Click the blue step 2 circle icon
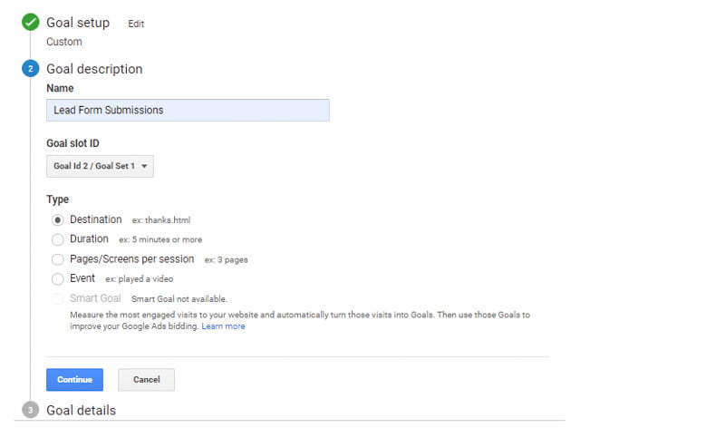725x428 pixels. 30,69
